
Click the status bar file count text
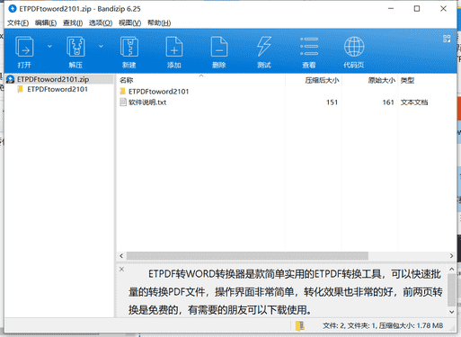click(383, 325)
